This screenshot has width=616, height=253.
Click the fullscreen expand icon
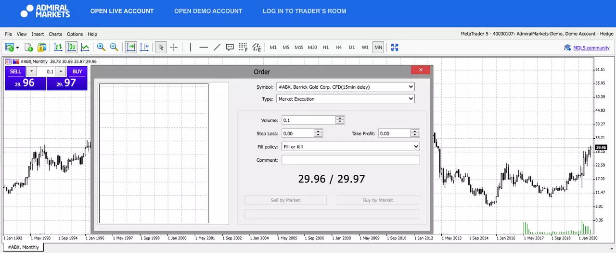[395, 47]
